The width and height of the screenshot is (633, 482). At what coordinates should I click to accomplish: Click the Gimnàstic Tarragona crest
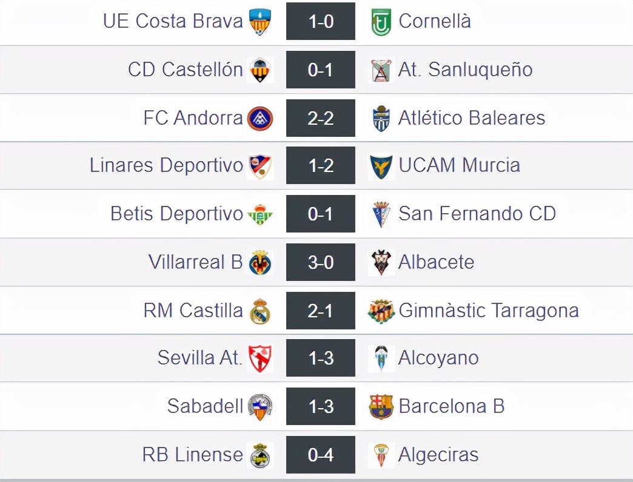[381, 311]
